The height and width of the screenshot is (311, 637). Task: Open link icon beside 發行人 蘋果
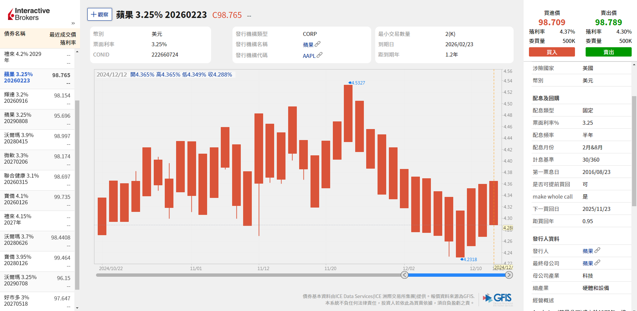pos(597,250)
